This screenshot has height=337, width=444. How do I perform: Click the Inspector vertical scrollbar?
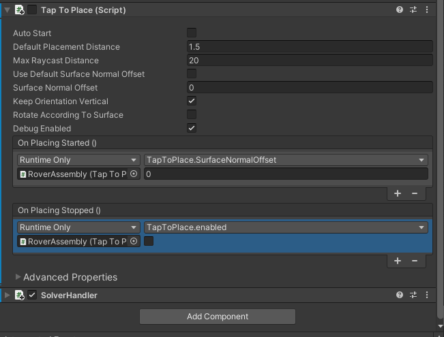441,159
